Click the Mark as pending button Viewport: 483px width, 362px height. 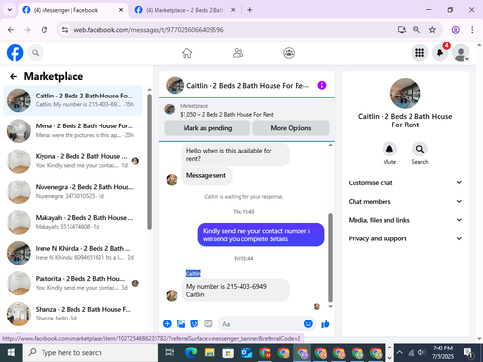[208, 128]
